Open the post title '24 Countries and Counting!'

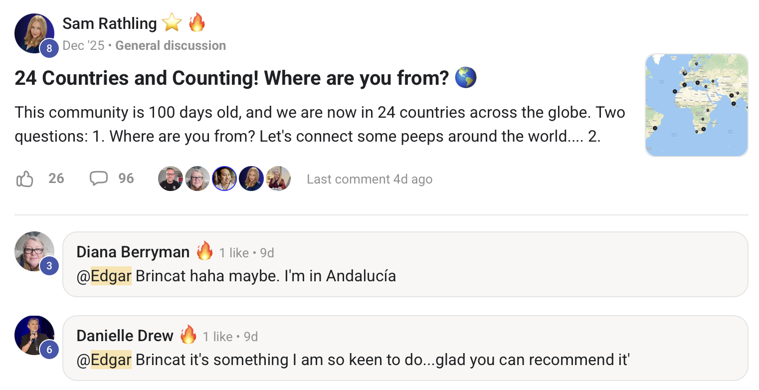pyautogui.click(x=232, y=78)
